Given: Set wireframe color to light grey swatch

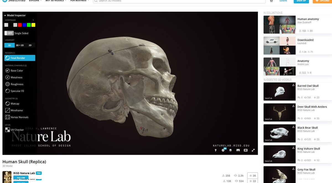Looking at the screenshot, I should click(15, 25).
